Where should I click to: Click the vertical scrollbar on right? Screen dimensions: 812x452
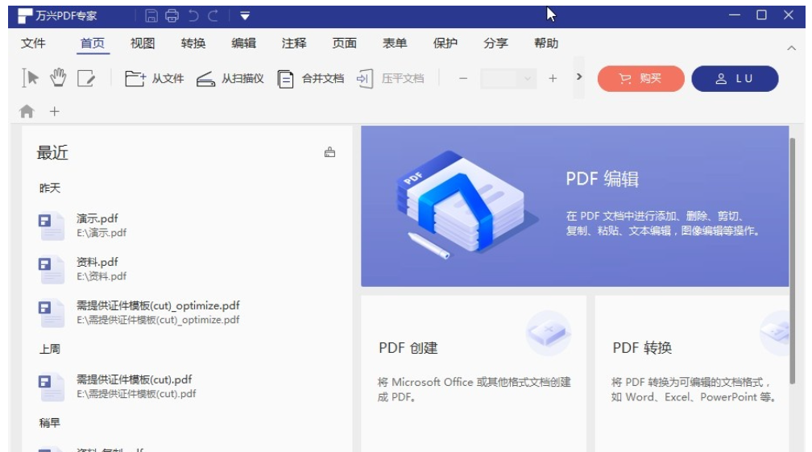pyautogui.click(x=793, y=262)
